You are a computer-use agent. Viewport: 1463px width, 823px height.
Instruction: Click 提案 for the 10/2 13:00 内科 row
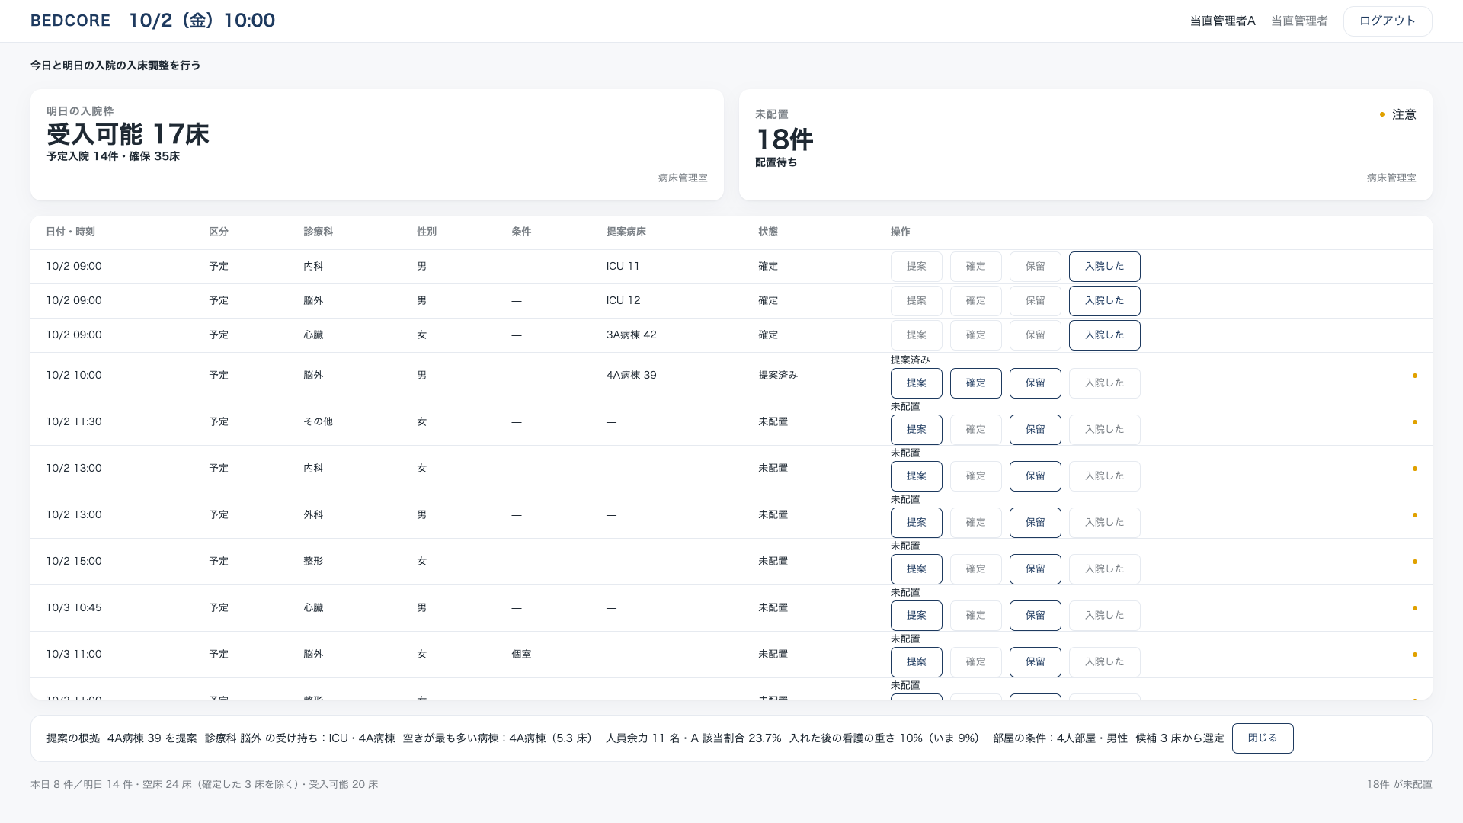pos(916,476)
